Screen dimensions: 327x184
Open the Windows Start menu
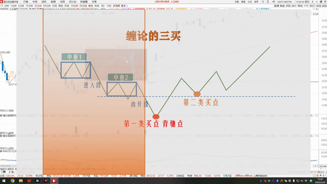pyautogui.click(x=4, y=180)
